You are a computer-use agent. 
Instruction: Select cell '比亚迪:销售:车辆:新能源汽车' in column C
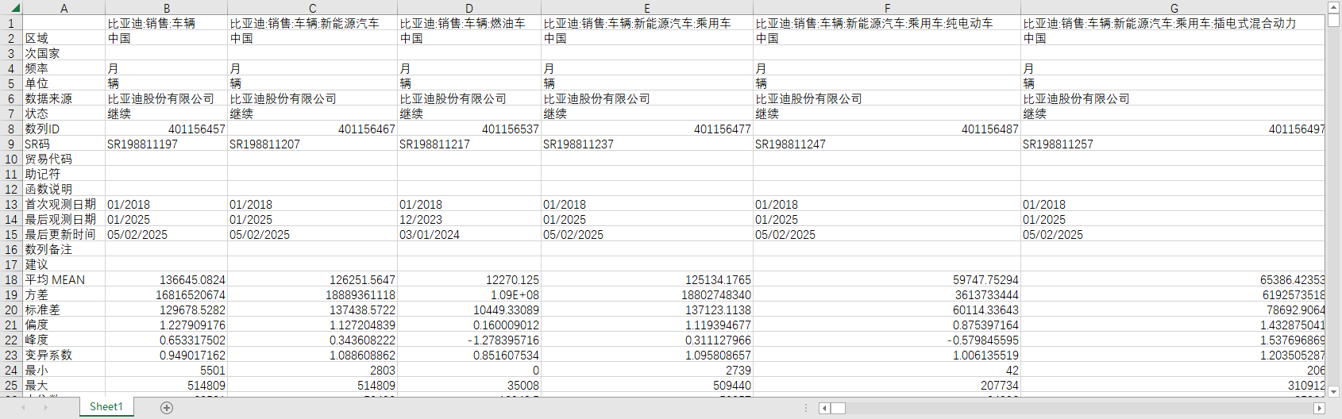click(312, 23)
